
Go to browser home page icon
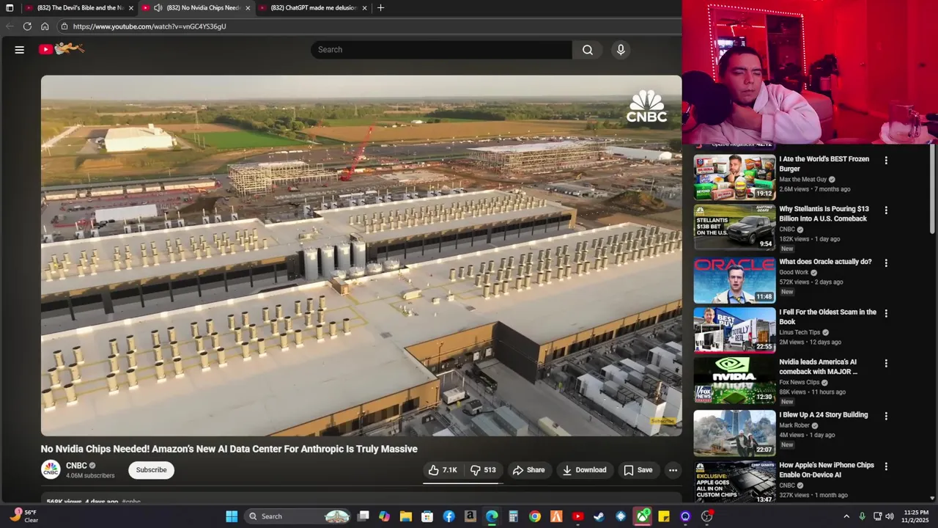[x=45, y=26]
